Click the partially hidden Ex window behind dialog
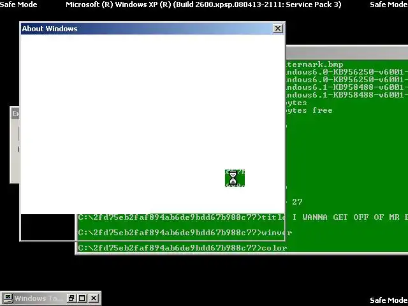 pyautogui.click(x=15, y=145)
